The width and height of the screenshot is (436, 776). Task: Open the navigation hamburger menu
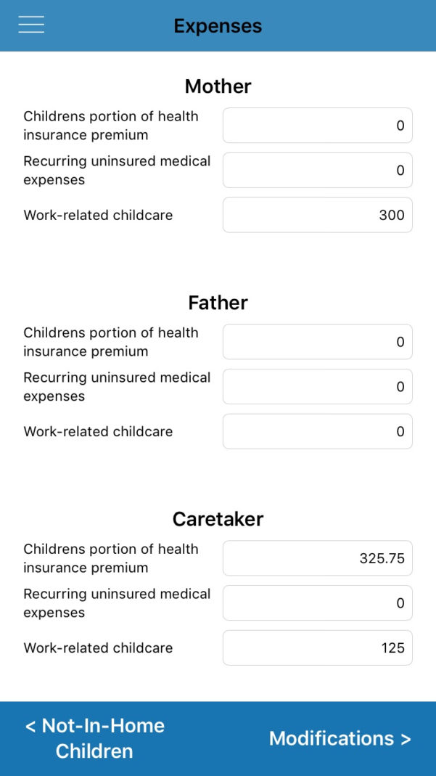click(x=30, y=24)
